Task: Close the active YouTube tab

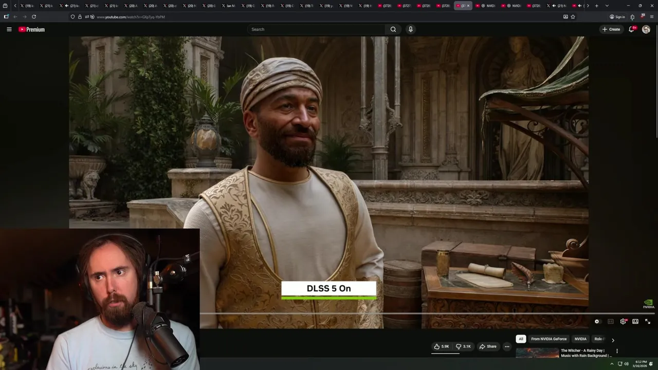Action: tap(468, 6)
